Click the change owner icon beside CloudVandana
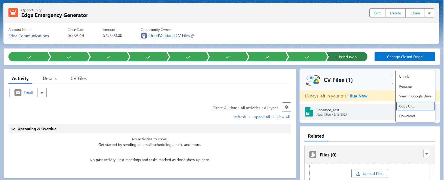 pos(193,36)
